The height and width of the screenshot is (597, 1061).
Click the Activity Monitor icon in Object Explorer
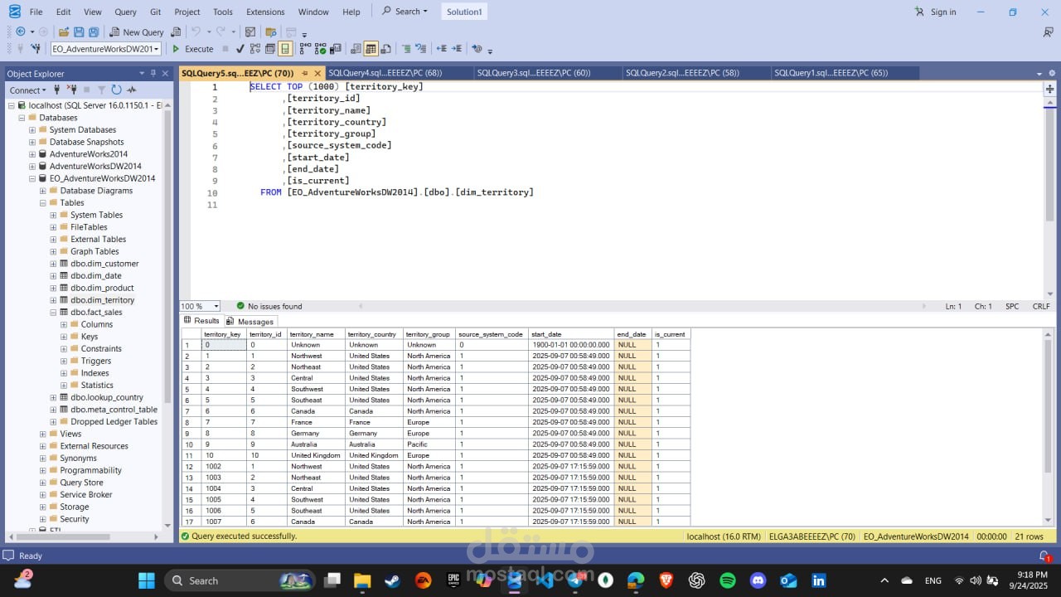point(131,90)
